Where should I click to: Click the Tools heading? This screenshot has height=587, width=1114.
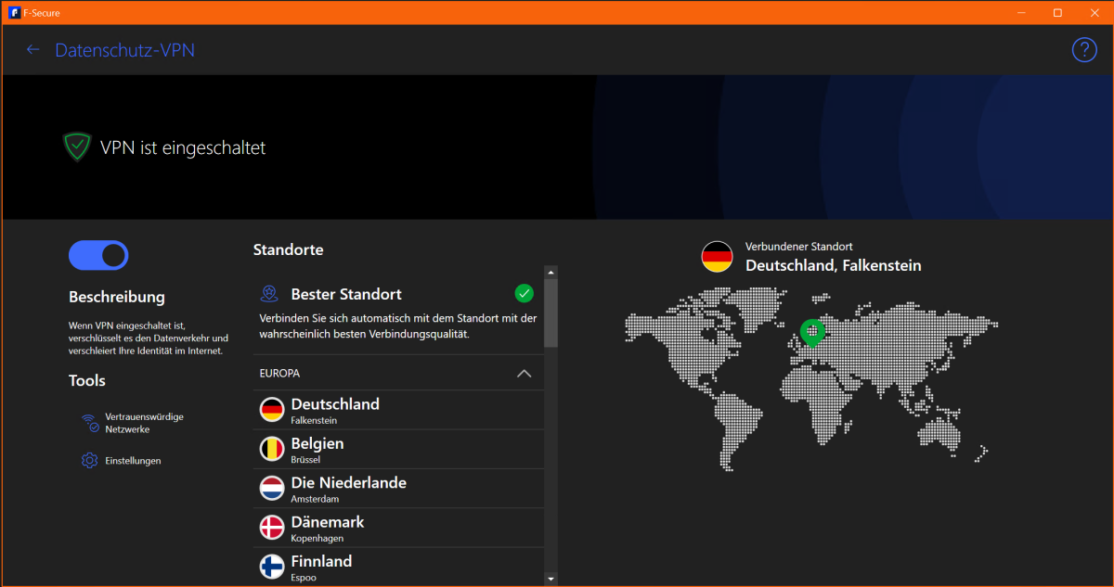tap(87, 380)
